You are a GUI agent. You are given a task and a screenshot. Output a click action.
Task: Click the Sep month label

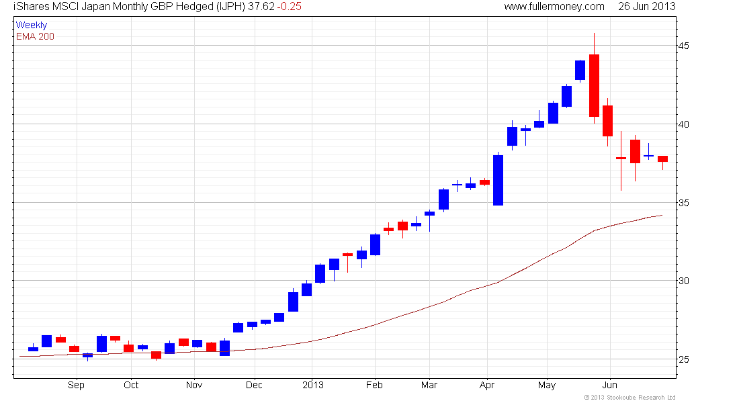[76, 385]
